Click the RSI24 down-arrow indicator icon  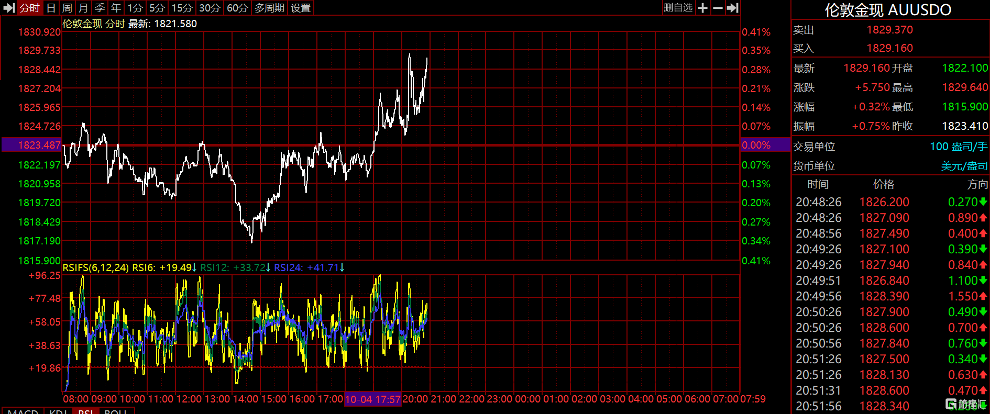tap(342, 267)
